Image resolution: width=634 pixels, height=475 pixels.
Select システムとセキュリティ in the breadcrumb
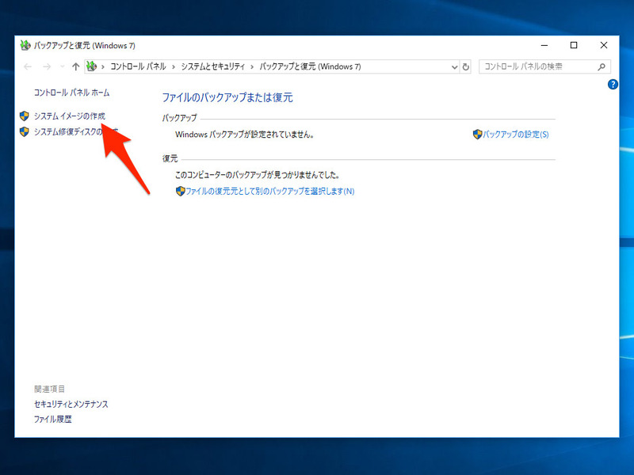coord(212,66)
